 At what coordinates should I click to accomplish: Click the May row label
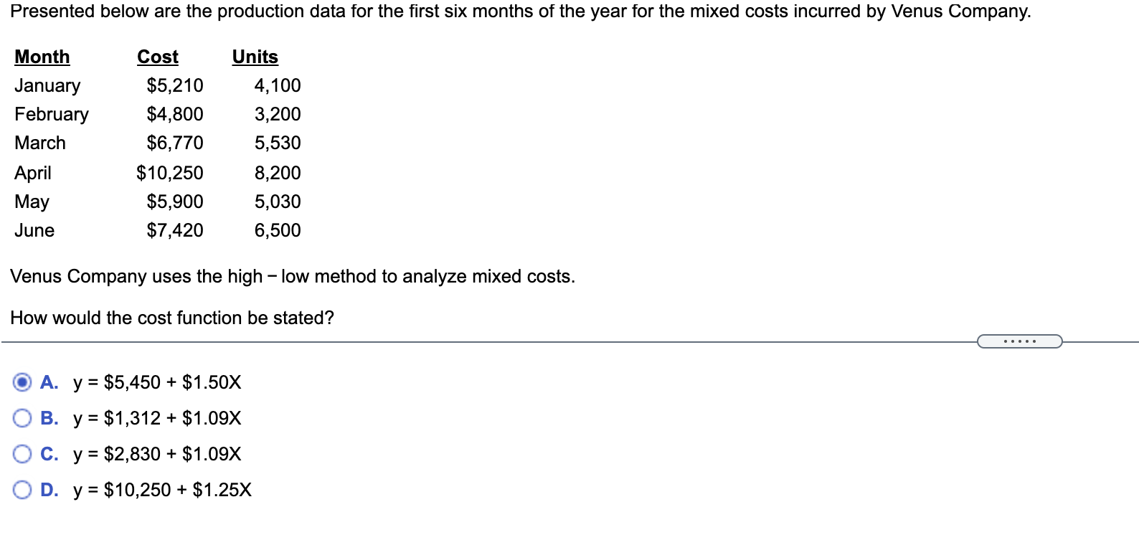(32, 202)
